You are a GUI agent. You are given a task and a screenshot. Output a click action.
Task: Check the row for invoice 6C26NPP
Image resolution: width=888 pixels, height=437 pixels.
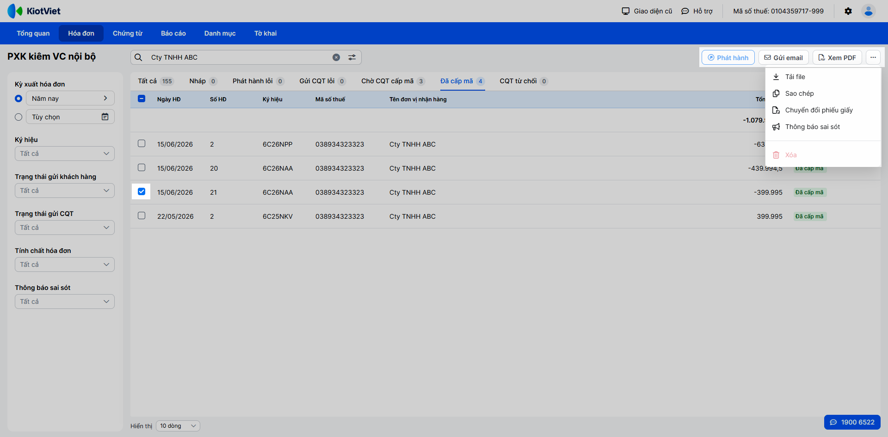pyautogui.click(x=142, y=143)
